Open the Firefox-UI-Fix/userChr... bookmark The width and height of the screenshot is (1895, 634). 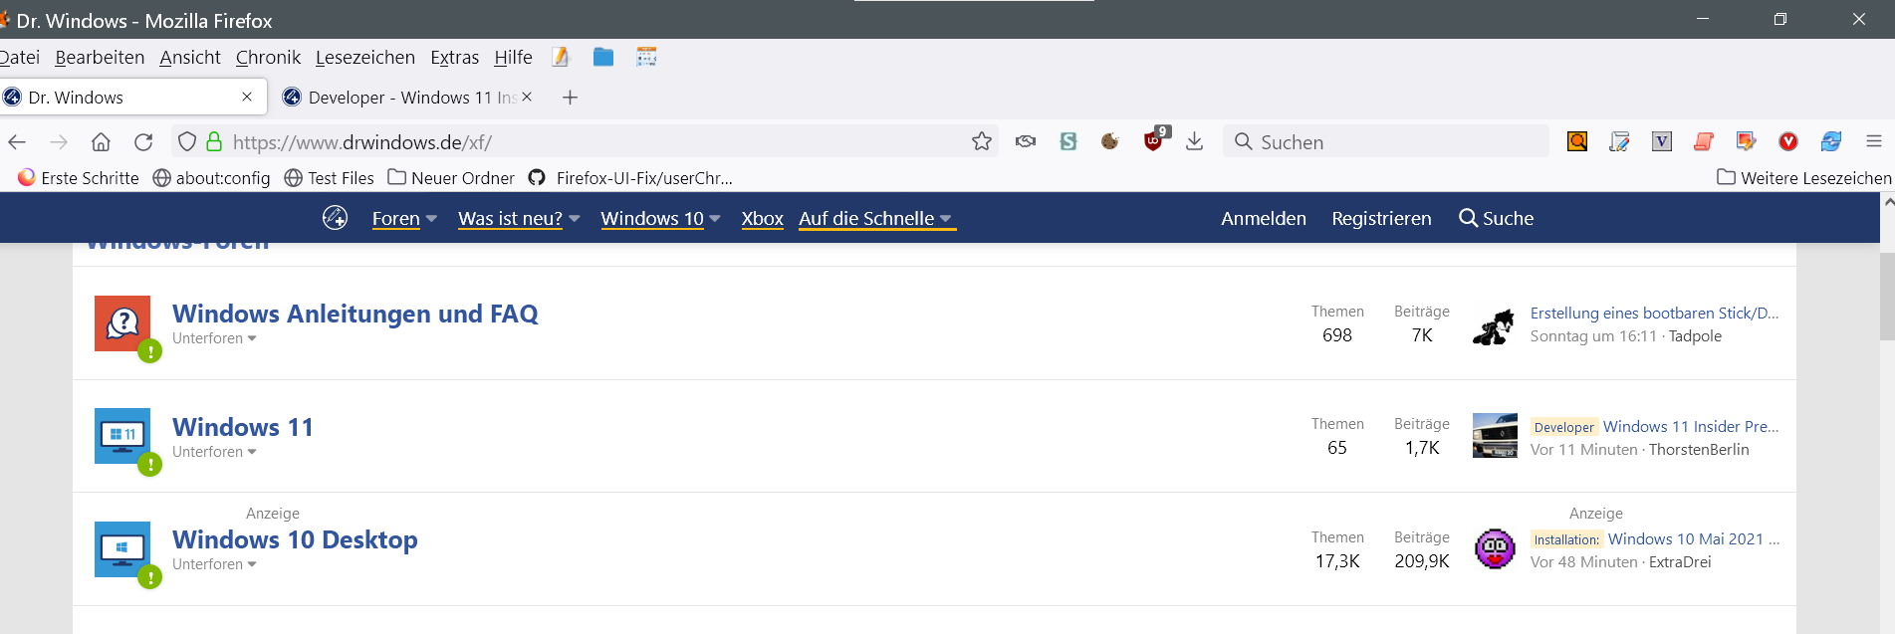click(630, 177)
